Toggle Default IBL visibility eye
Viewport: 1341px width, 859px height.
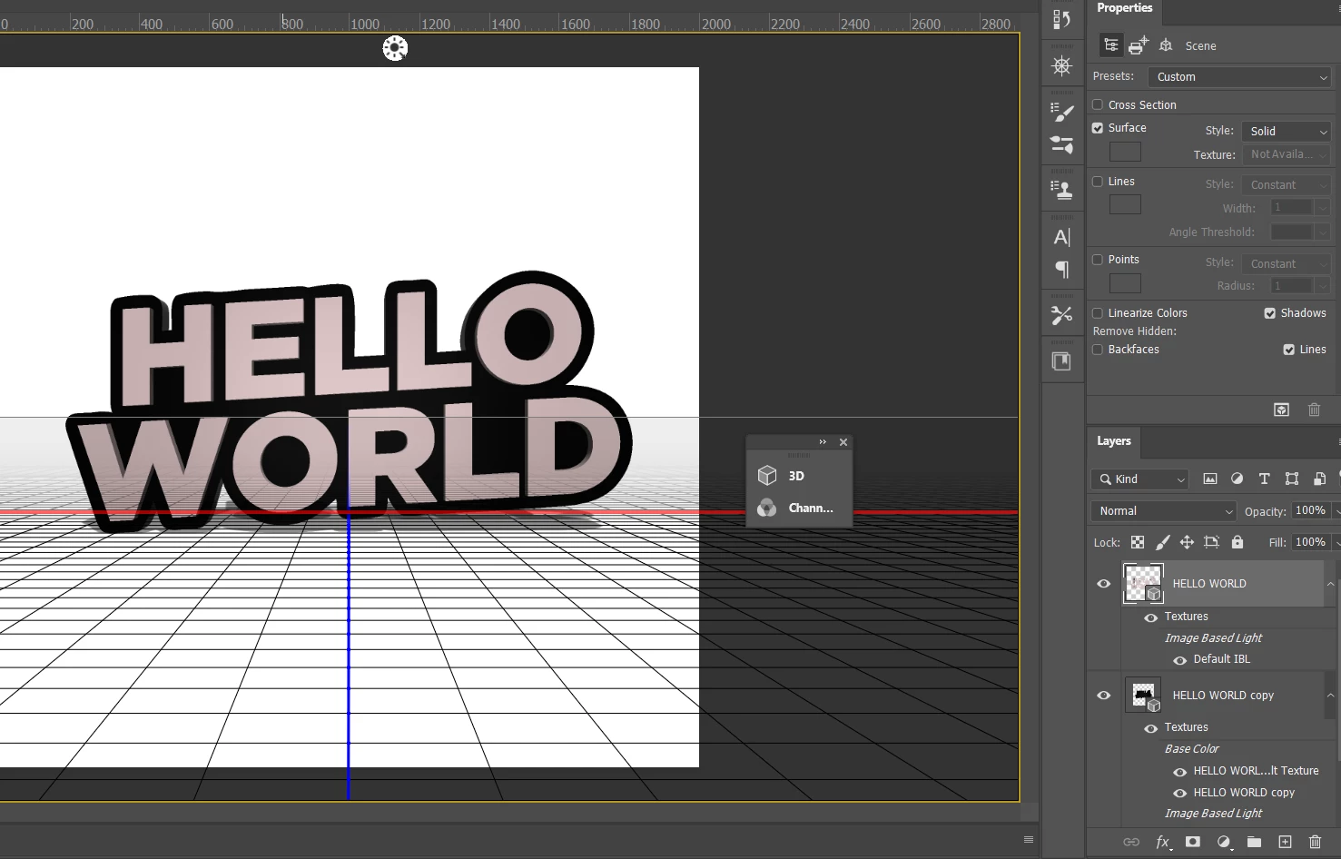click(x=1180, y=660)
